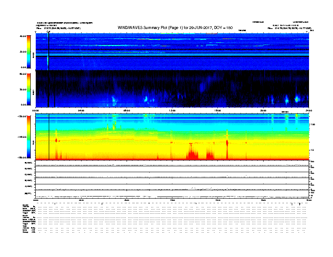Click the WIND/WAVES Summary Plot title
Image resolution: width=333 pixels, height=257 pixels.
point(175,28)
